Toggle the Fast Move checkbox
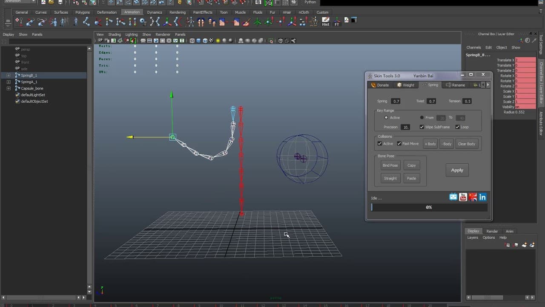This screenshot has height=307, width=545. (399, 144)
